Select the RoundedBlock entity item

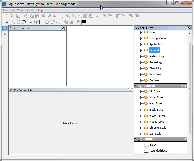(x=158, y=151)
